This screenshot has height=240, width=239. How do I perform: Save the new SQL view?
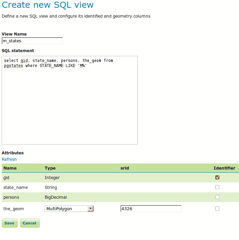point(9,223)
